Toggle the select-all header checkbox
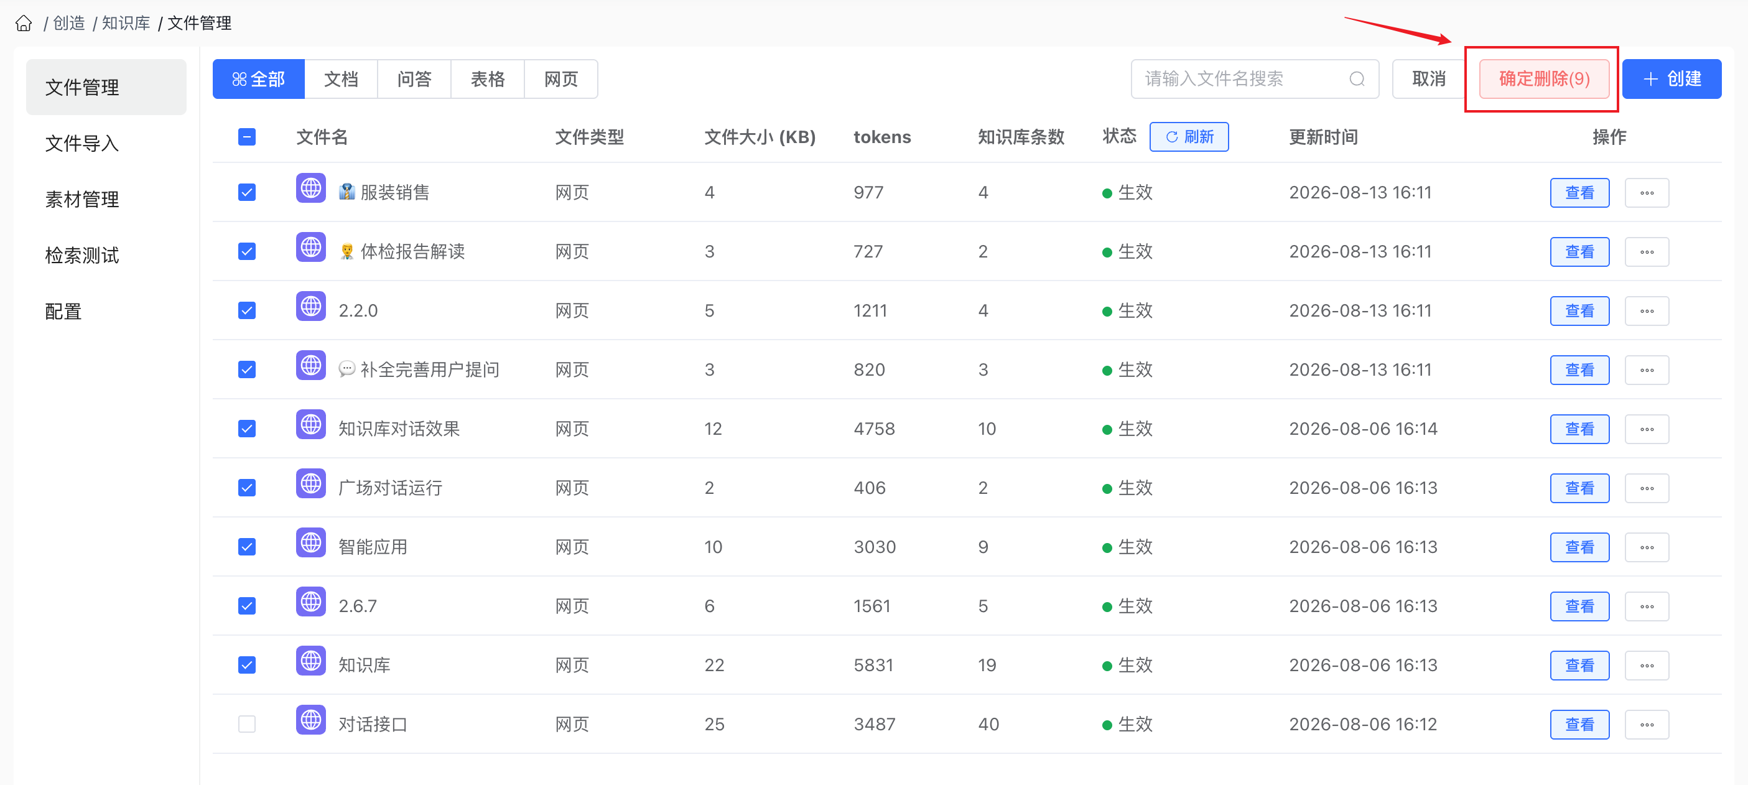Image resolution: width=1748 pixels, height=785 pixels. coord(247,137)
